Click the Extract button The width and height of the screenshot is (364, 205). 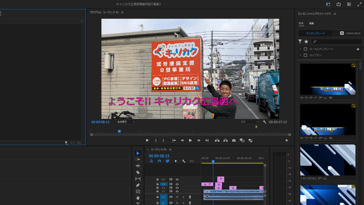point(225,140)
